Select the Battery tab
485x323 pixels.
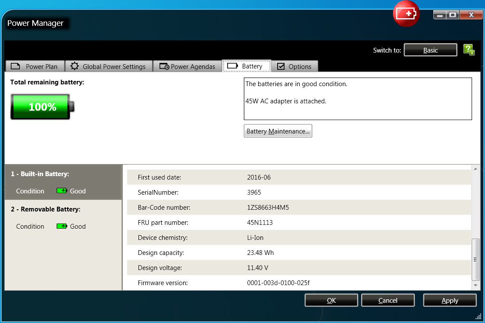[247, 66]
